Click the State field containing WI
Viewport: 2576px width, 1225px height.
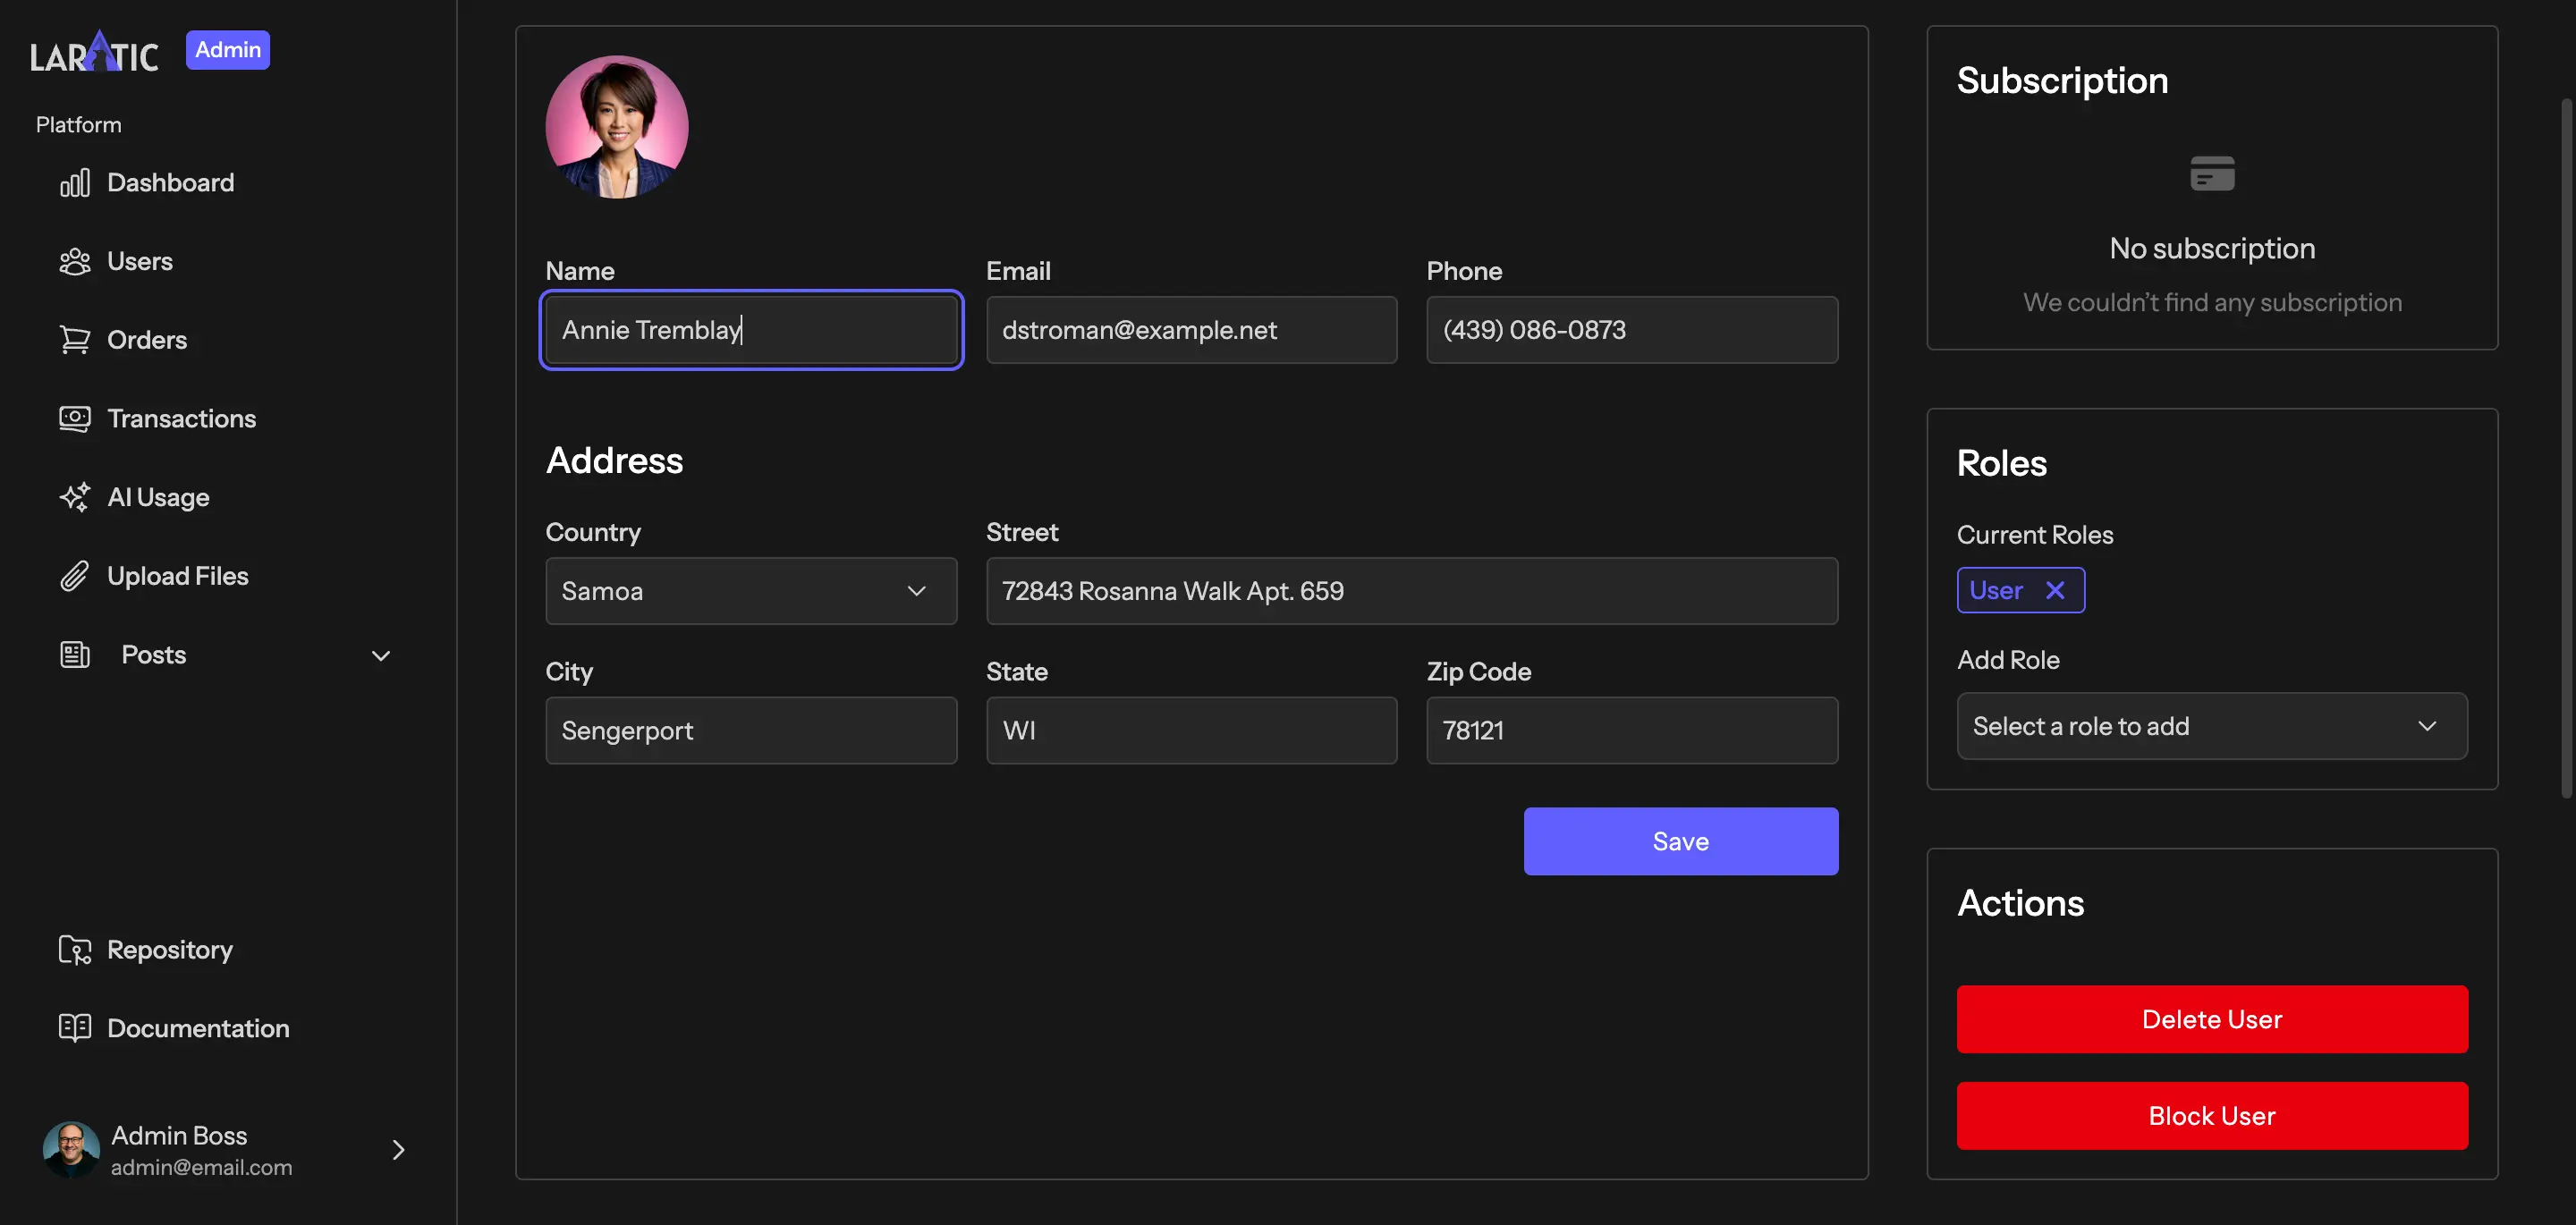(x=1191, y=731)
